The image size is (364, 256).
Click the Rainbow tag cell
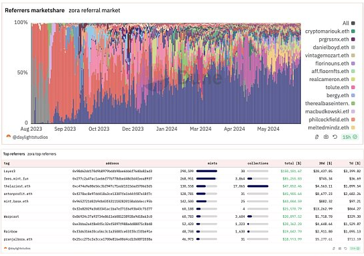[11, 232]
